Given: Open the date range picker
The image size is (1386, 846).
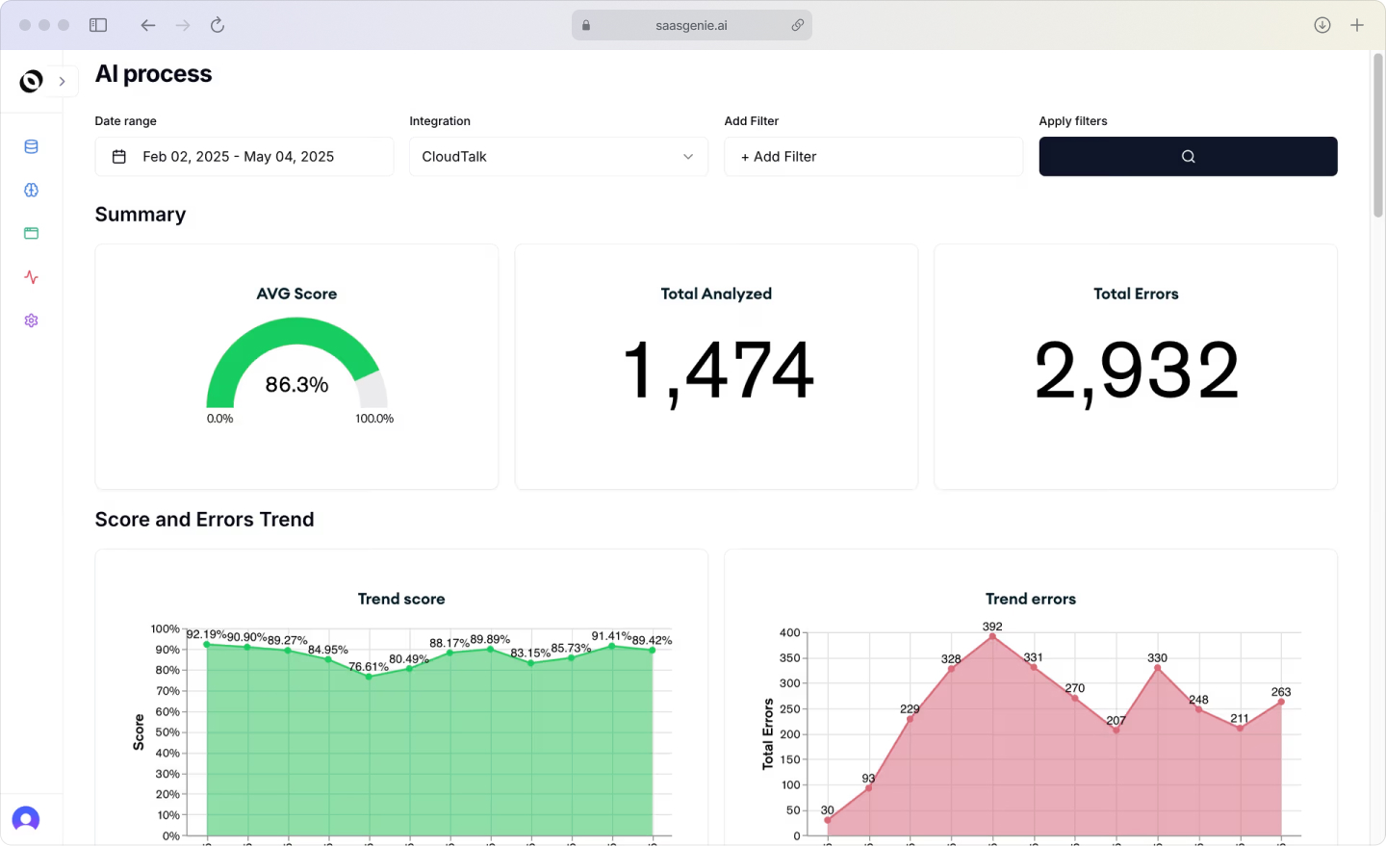Looking at the screenshot, I should click(x=244, y=156).
